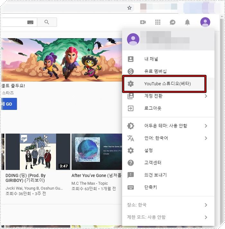Click the question mark icon beside 고객센터

point(130,163)
